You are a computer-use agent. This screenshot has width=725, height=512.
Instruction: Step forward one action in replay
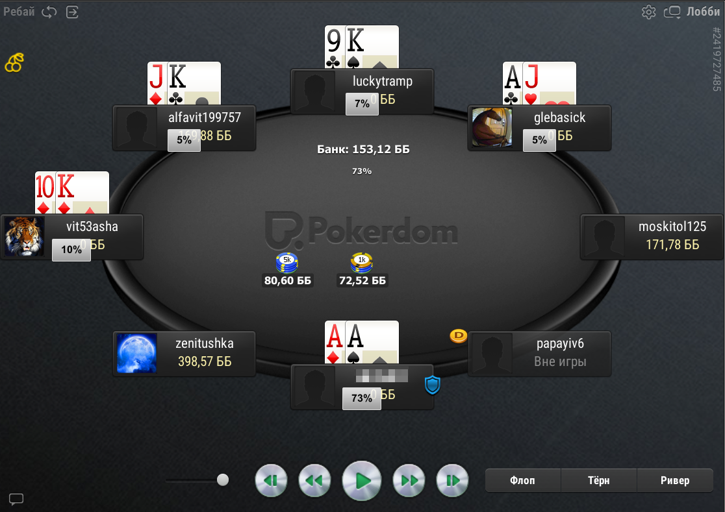pos(452,481)
